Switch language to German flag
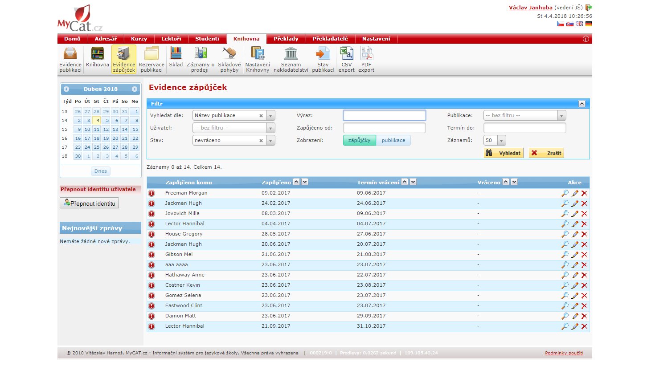Screen dimensions: 647x370 click(x=589, y=24)
